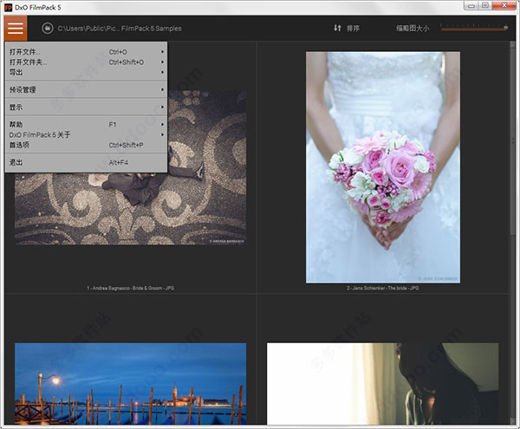Expand the 预设管理 submenu

click(23, 89)
